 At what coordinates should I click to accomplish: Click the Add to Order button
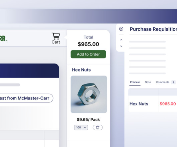pos(88,54)
